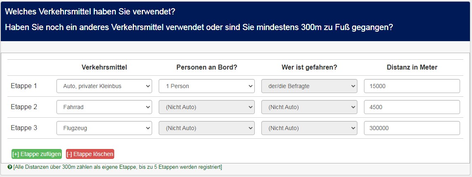Open Etappe 3 Flugzeug dropdown
Screen dimensions: 472x177
104,128
